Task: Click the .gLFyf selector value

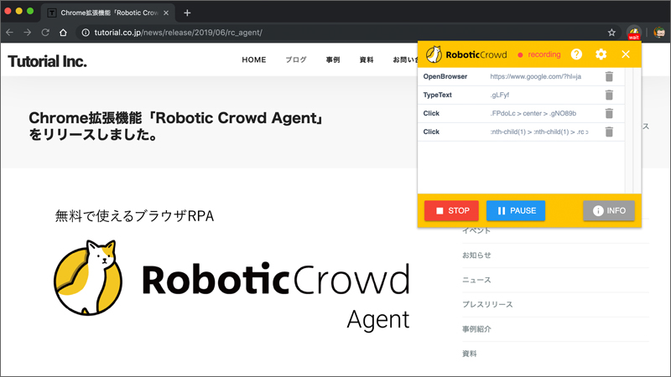Action: [x=499, y=95]
